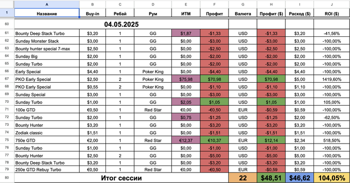Select the Профит ($) column header
This screenshot has height=183, width=350.
click(271, 13)
